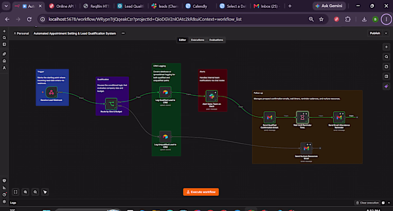This screenshot has height=211, width=393.
Task: Click the Publish button
Action: coord(375,33)
